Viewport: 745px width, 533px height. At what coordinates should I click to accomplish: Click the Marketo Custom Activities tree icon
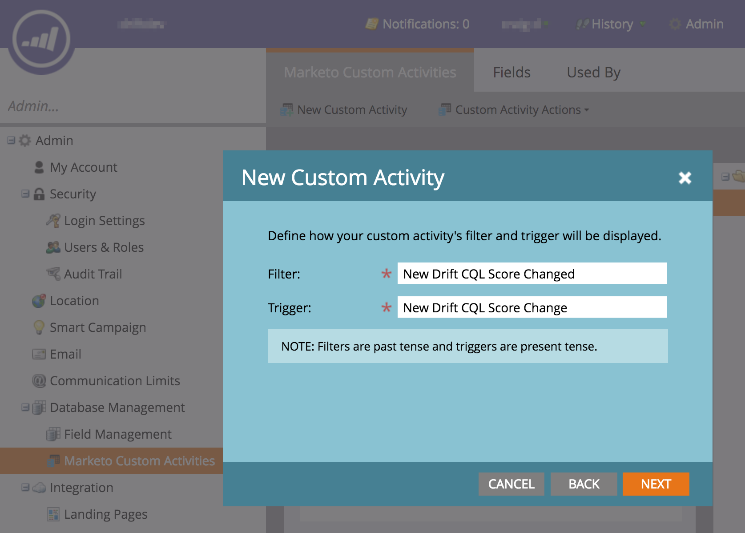53,461
